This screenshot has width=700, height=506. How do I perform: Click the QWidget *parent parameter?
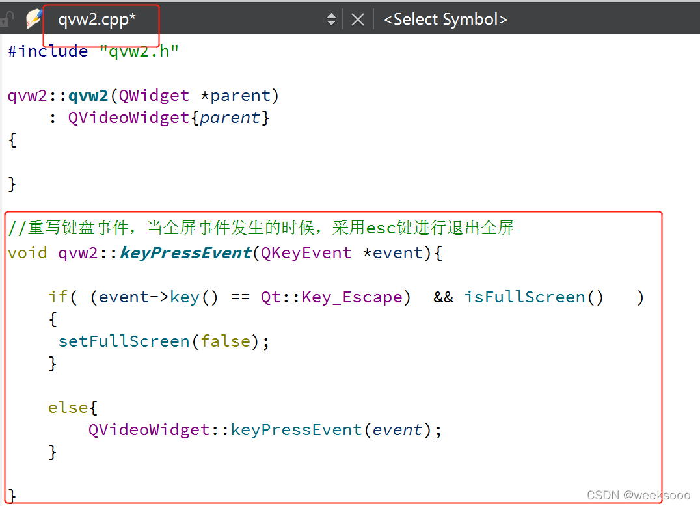[195, 96]
